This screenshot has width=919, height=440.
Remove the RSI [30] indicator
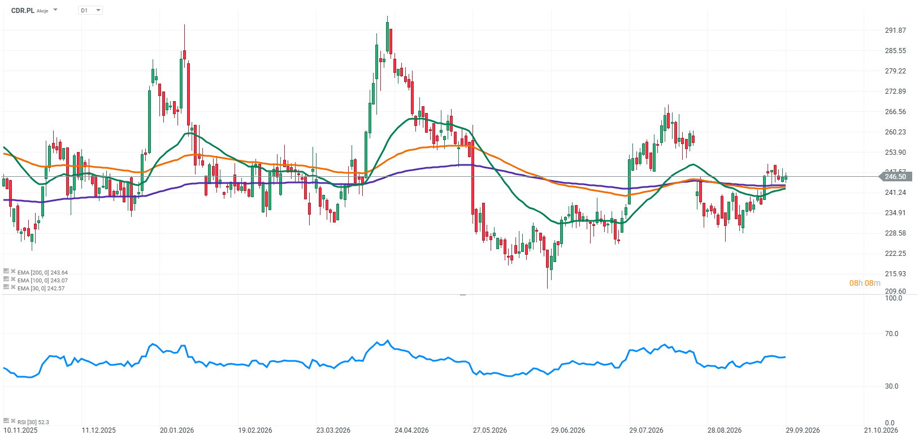(x=13, y=421)
